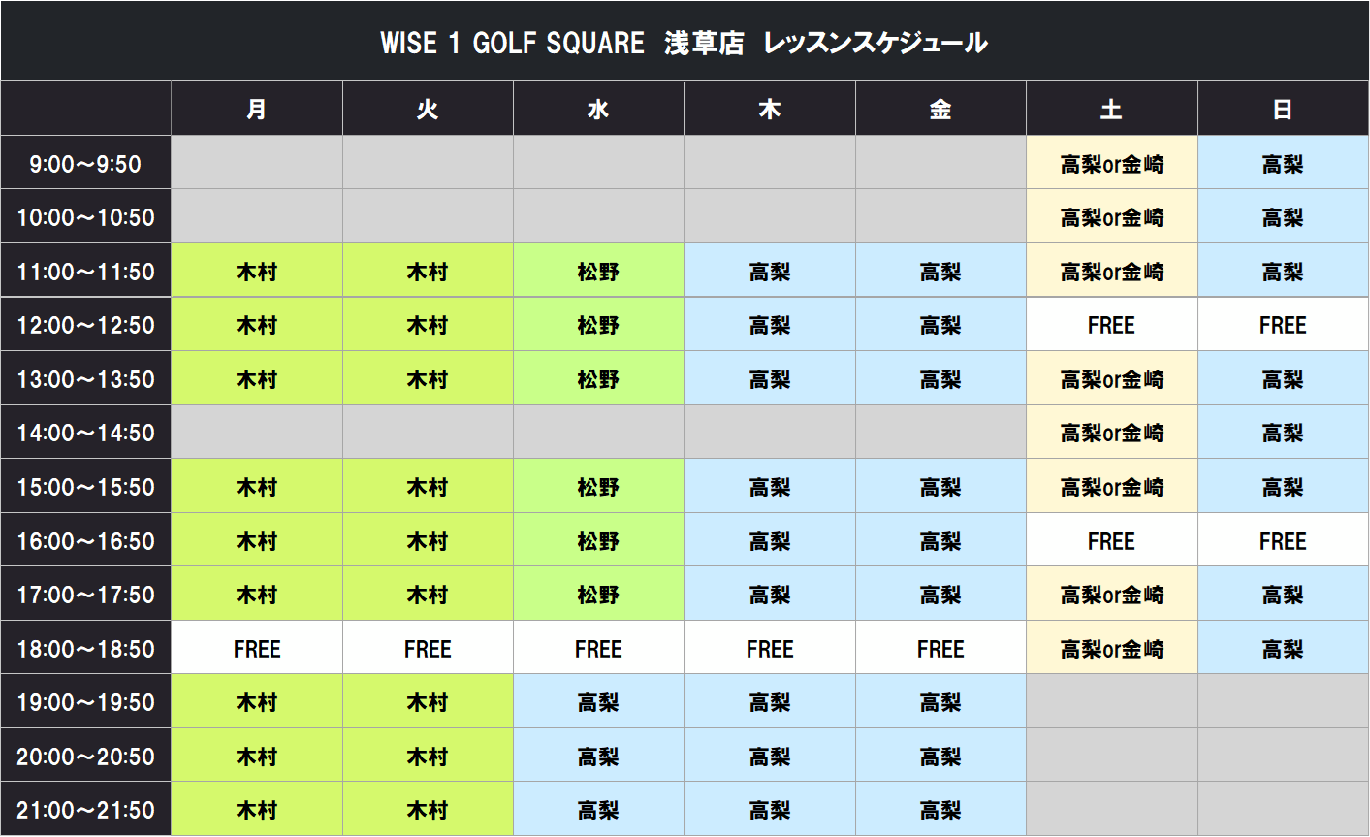The image size is (1370, 837).
Task: Select 高梨 in Thursday 20:00 slot
Action: coord(770,756)
